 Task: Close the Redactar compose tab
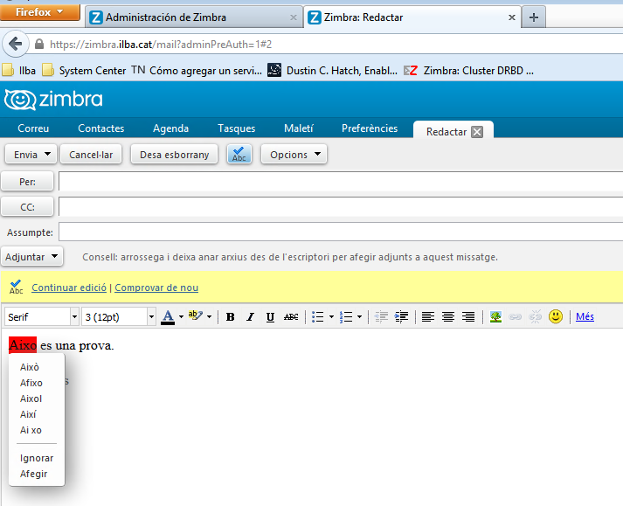(x=477, y=132)
